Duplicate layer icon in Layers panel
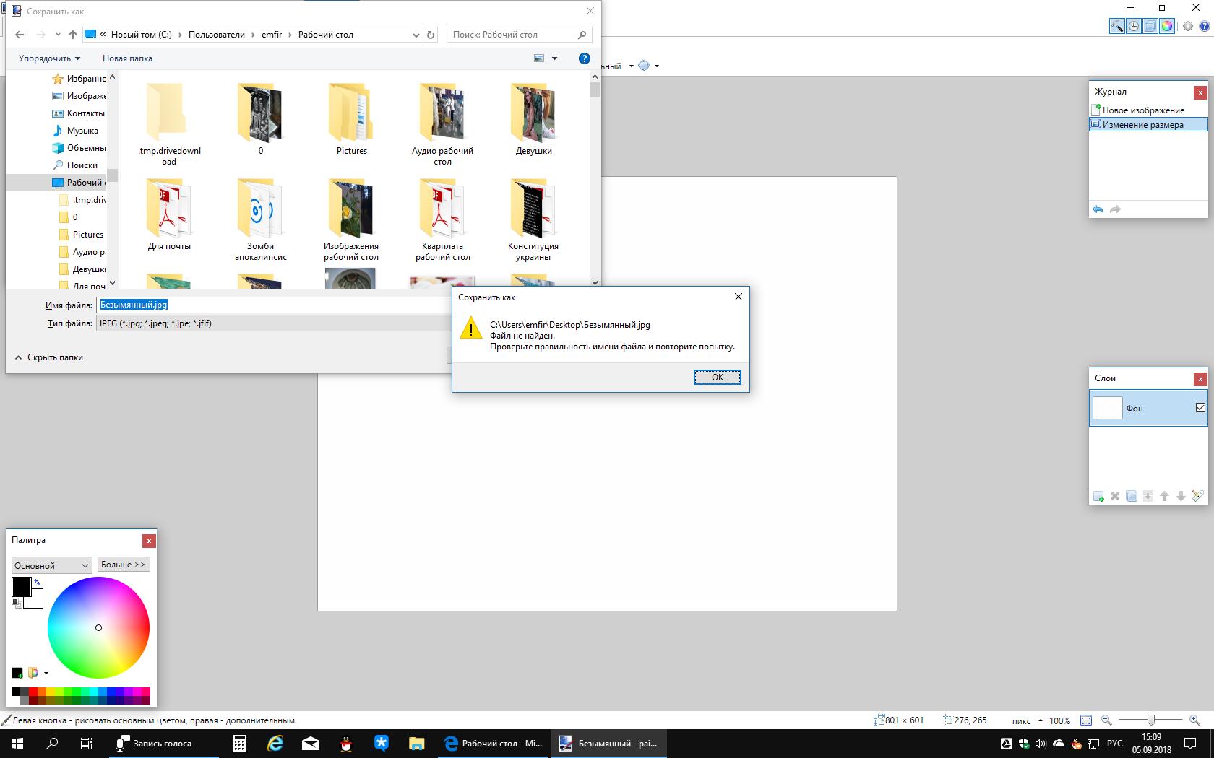1214x758 pixels. [1132, 497]
